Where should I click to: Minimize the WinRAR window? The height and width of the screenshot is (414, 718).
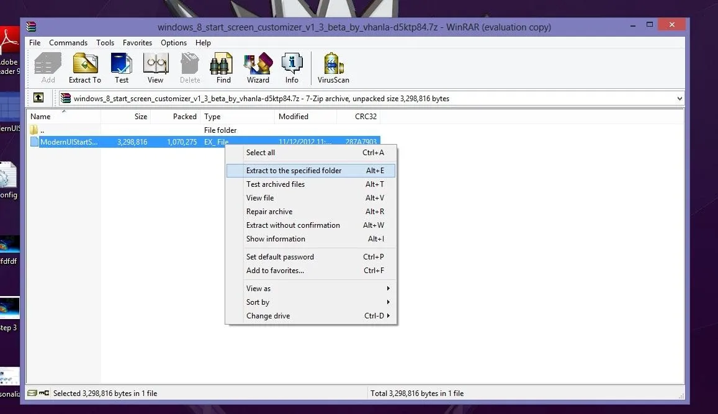pos(633,25)
